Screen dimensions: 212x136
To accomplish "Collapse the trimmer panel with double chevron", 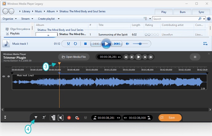I will point(5,117).
